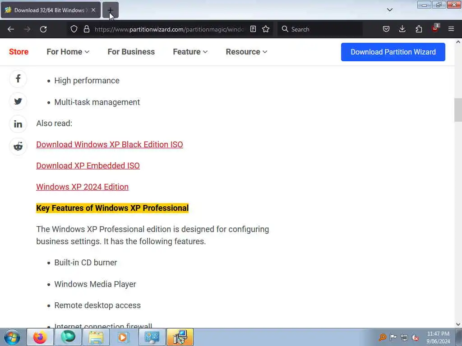Share the article on Twitter
The image size is (462, 346).
[x=18, y=101]
